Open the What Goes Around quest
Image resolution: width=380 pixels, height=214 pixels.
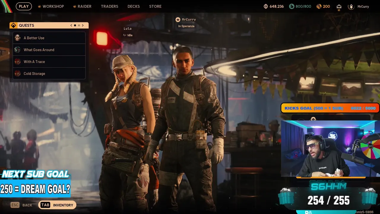49,50
